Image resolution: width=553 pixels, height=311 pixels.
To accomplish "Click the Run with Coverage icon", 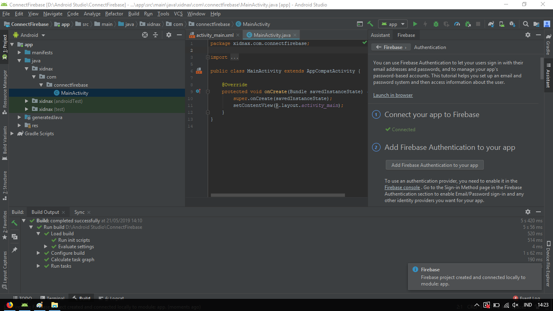I will [x=447, y=24].
